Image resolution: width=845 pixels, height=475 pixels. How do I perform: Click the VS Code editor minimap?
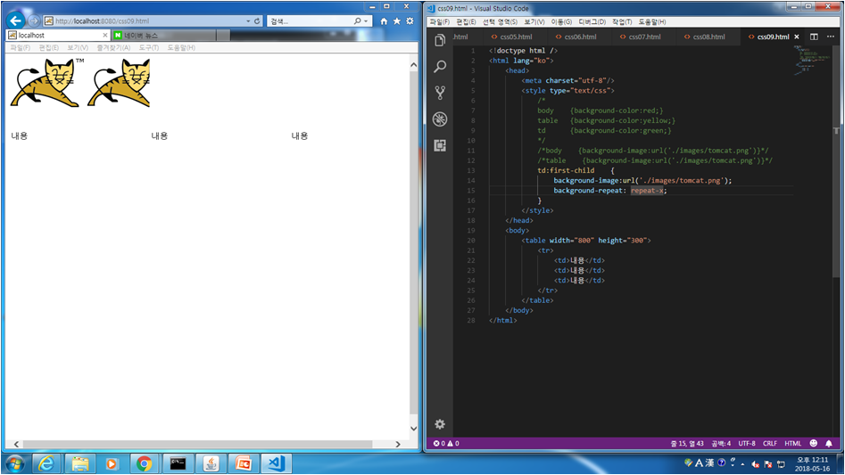tap(811, 59)
